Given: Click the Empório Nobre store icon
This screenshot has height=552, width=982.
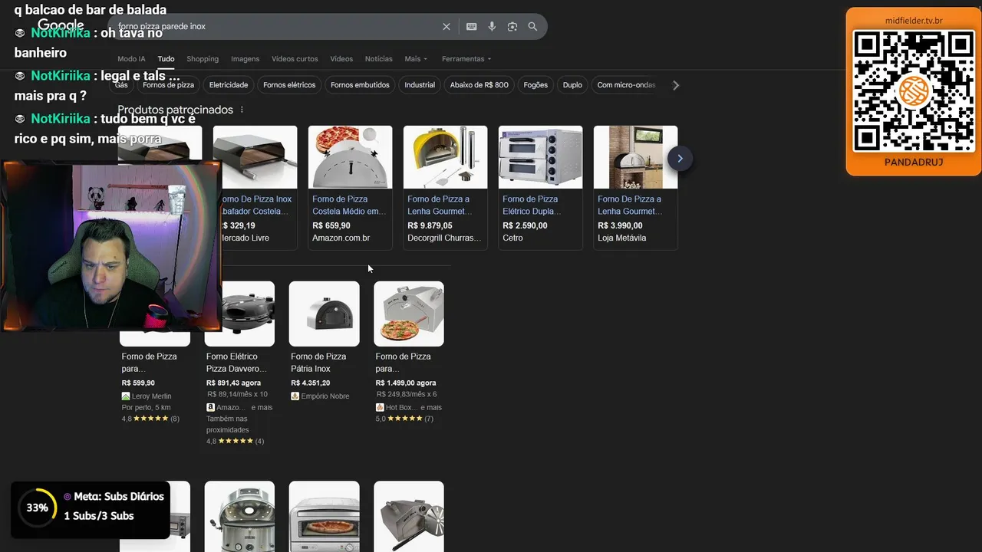Looking at the screenshot, I should 295,396.
